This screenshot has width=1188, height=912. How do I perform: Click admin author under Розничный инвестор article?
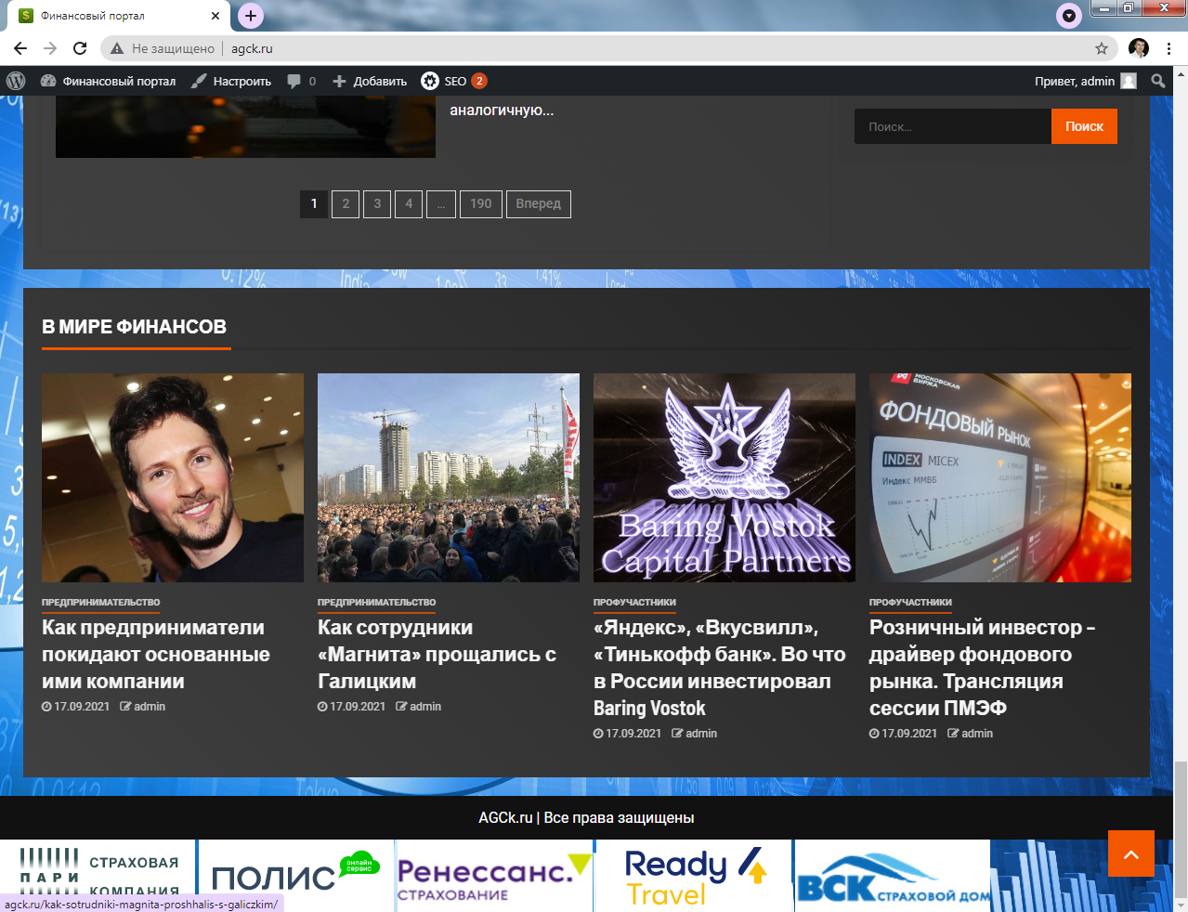971,734
